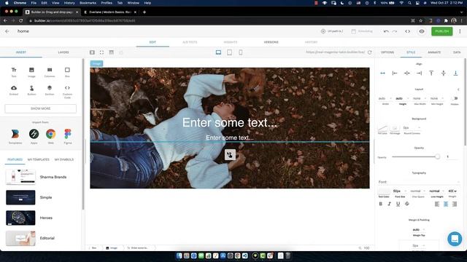
Task: Insert a Text block from the panel
Action: point(14,72)
